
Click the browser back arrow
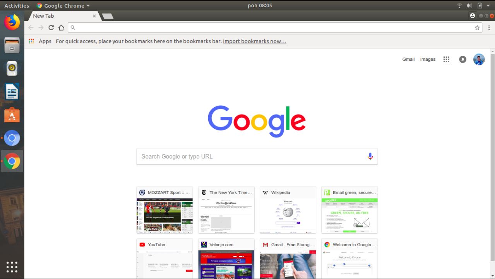pyautogui.click(x=31, y=27)
